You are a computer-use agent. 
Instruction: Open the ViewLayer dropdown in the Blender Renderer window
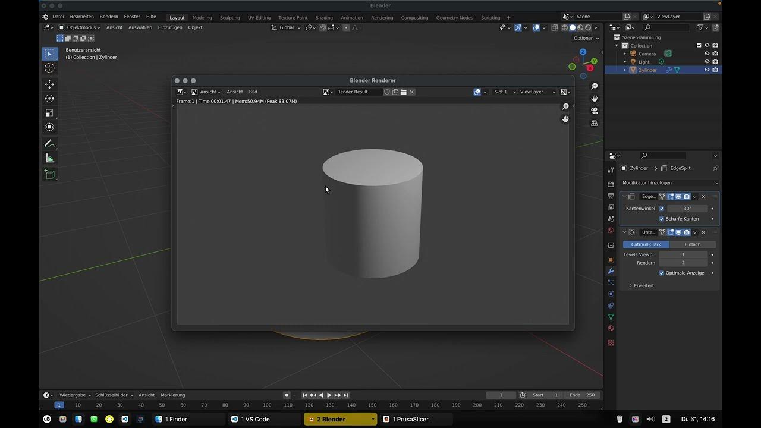pyautogui.click(x=537, y=92)
